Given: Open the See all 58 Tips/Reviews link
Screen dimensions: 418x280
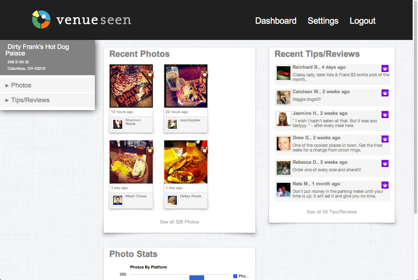Looking at the screenshot, I should pyautogui.click(x=331, y=212).
